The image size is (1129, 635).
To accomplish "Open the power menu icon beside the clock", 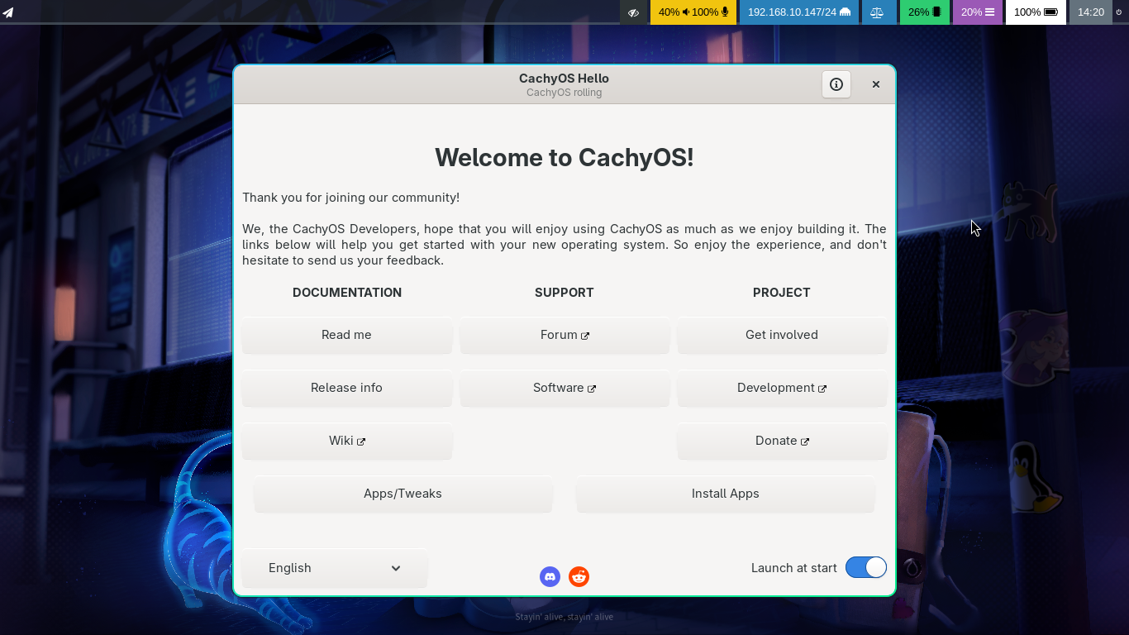I will 1118,12.
